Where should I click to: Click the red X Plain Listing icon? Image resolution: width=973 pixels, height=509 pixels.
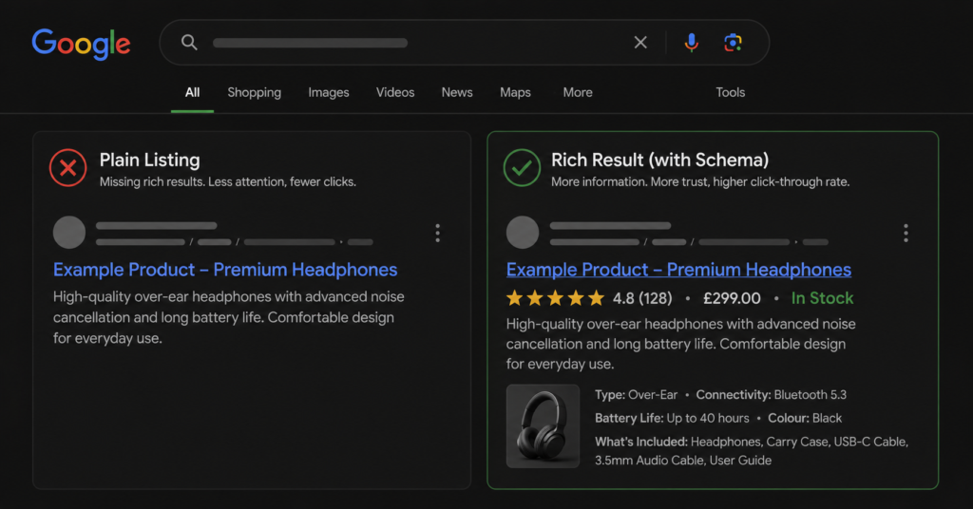[x=68, y=168]
